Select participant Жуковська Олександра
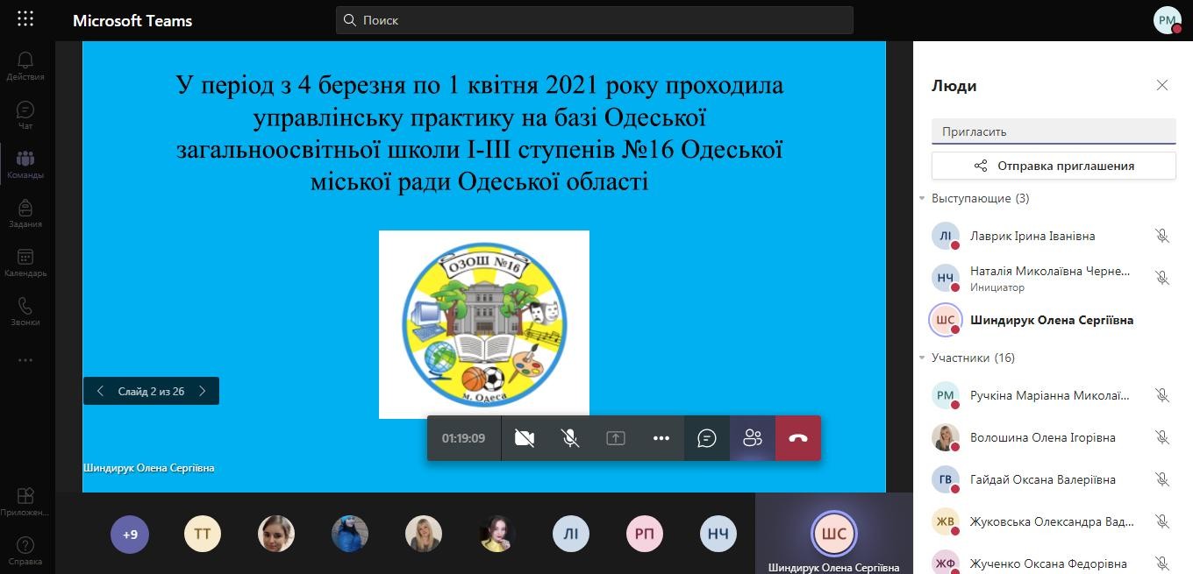Screen dimensions: 1193x574 click(x=1053, y=521)
